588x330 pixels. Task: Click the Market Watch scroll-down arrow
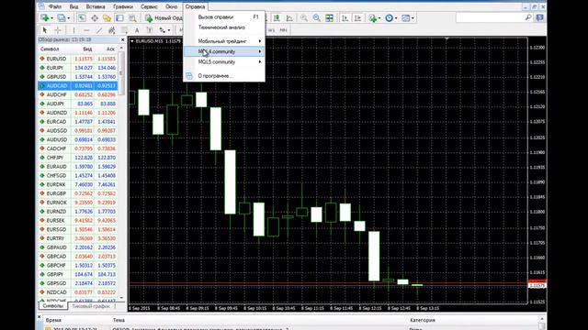click(x=121, y=298)
